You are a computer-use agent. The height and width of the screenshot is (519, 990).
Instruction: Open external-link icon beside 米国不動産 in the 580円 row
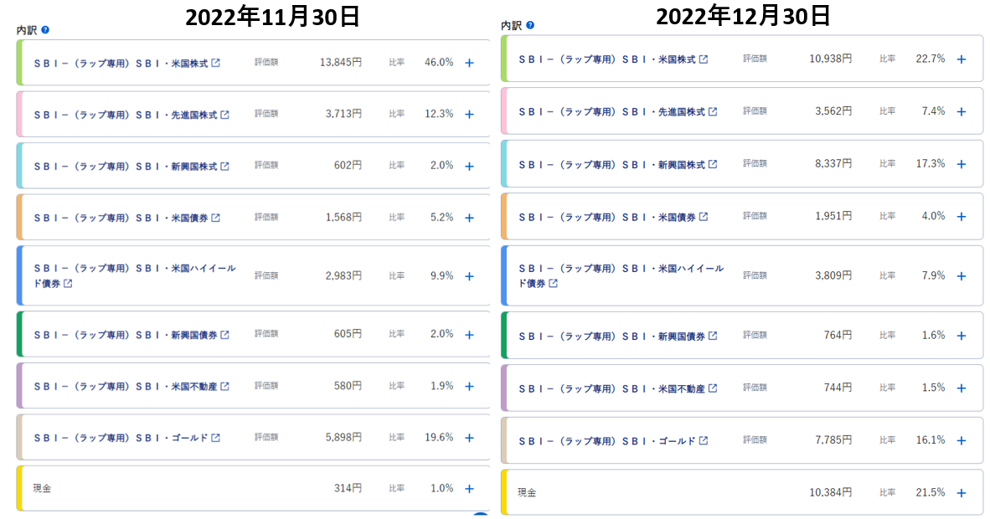tap(224, 386)
